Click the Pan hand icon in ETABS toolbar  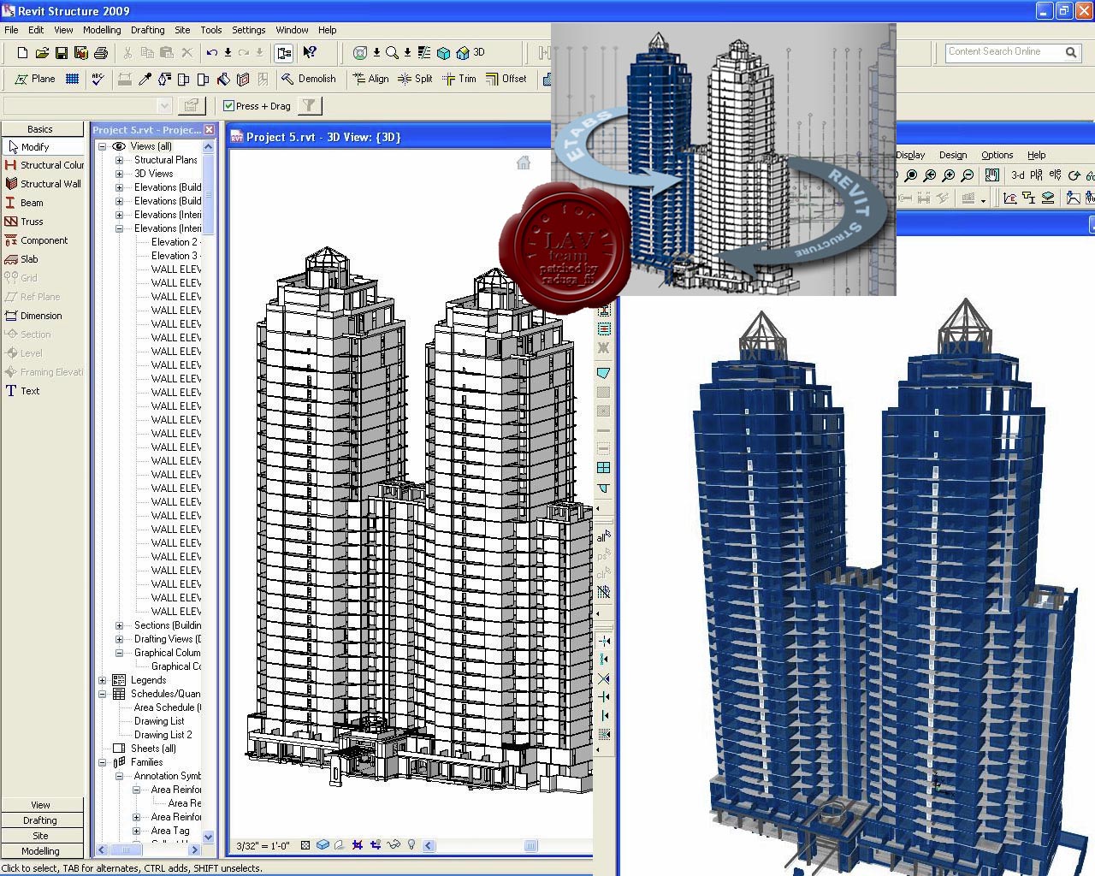point(992,175)
